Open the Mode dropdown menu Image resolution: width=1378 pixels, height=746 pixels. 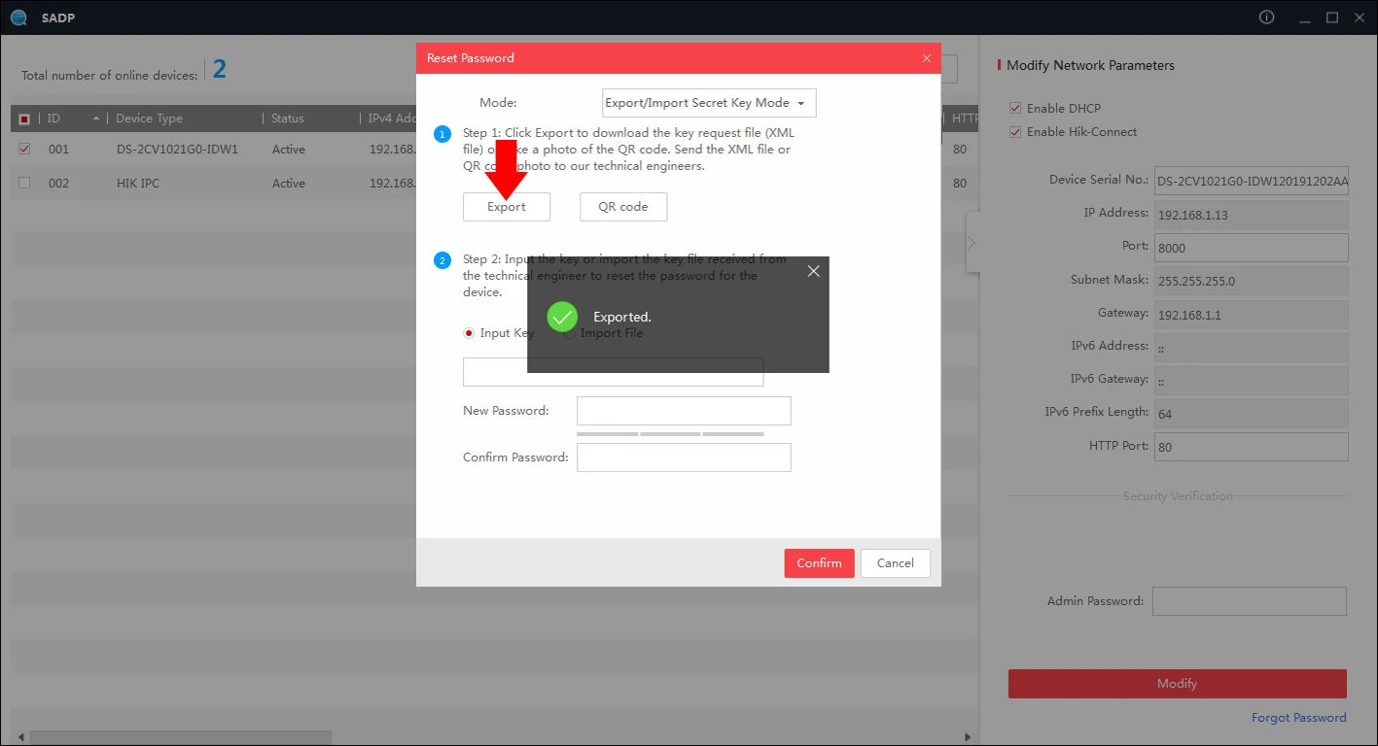708,103
